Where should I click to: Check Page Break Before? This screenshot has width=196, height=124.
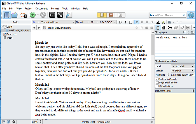[x=157, y=83]
